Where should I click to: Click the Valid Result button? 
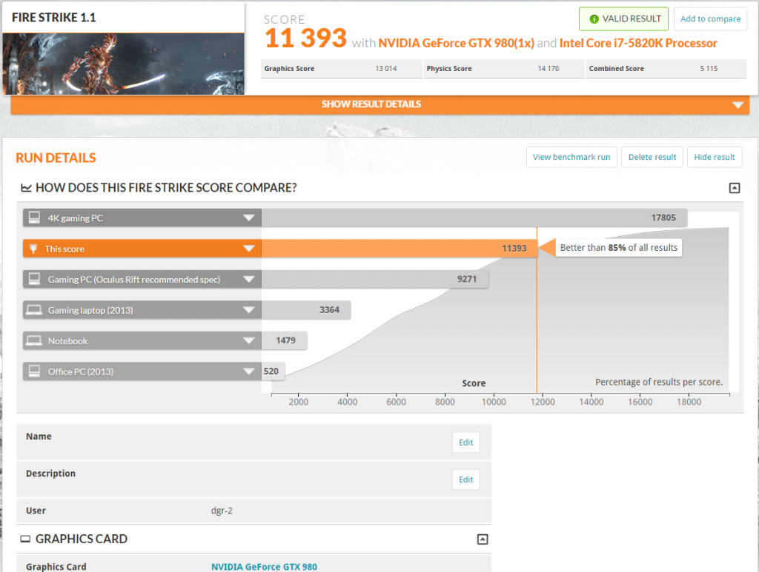tap(623, 18)
